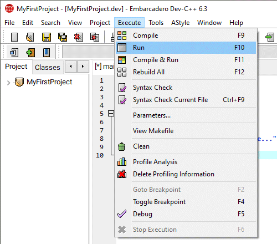Collapse the code fold at line 5
Viewport: 277px width, 244px height.
111,113
